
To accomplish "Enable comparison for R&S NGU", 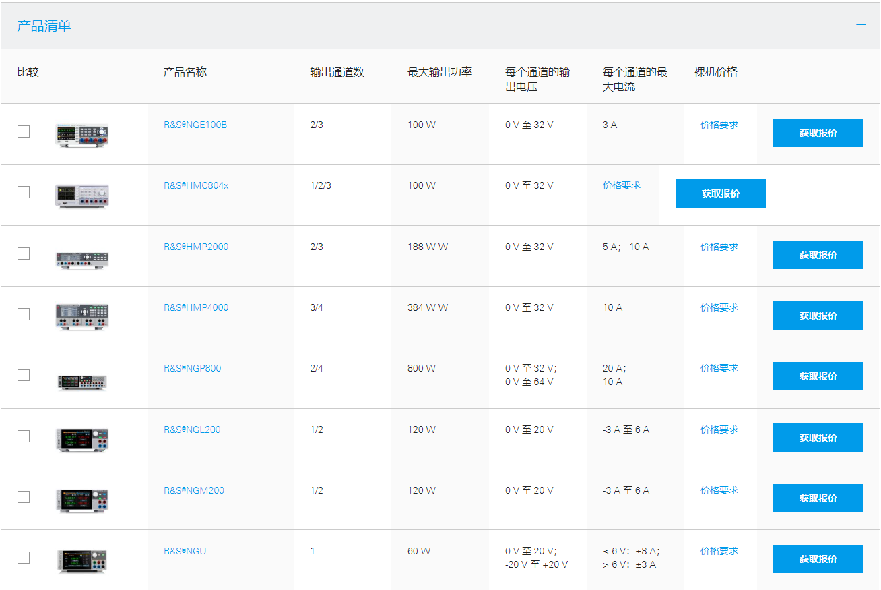I will point(24,558).
